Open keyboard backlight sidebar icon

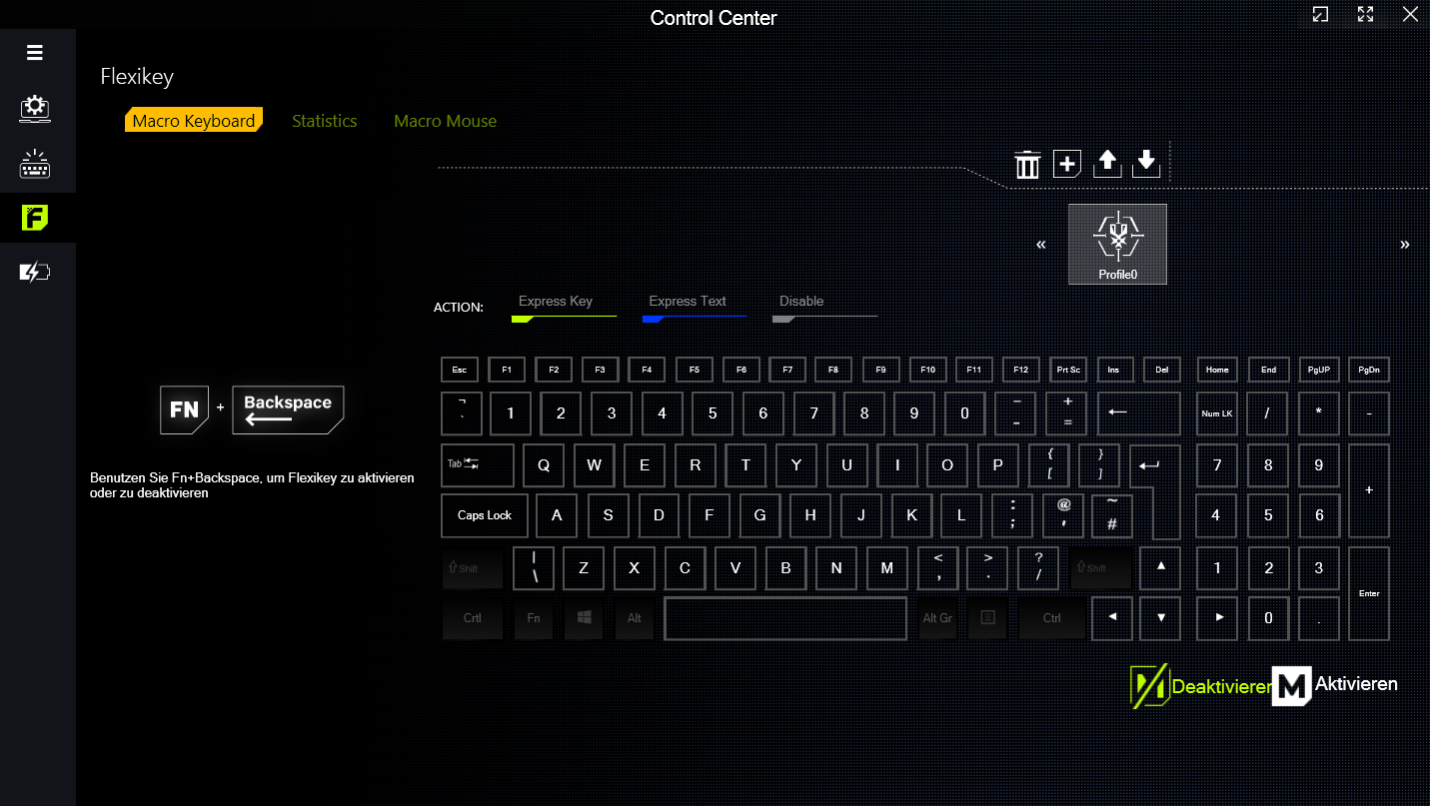coord(35,163)
